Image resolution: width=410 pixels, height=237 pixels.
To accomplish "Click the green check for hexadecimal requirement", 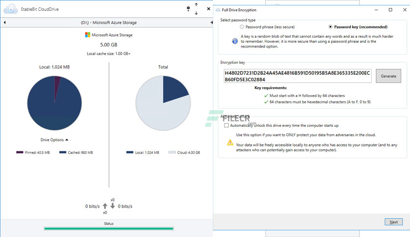I will point(266,102).
